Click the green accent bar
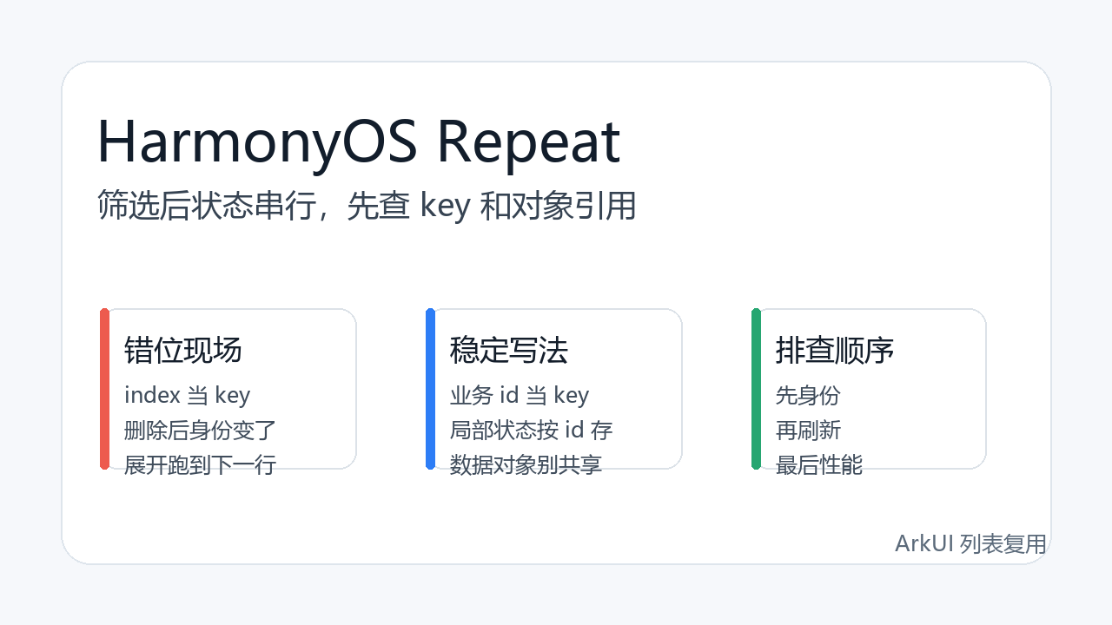 click(756, 389)
